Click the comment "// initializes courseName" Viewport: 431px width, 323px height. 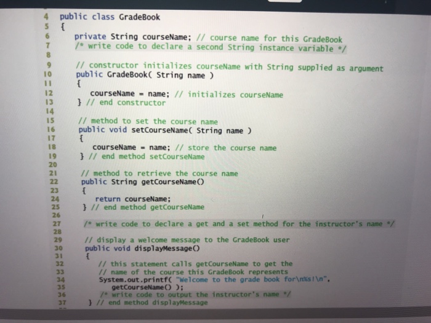pos(228,95)
